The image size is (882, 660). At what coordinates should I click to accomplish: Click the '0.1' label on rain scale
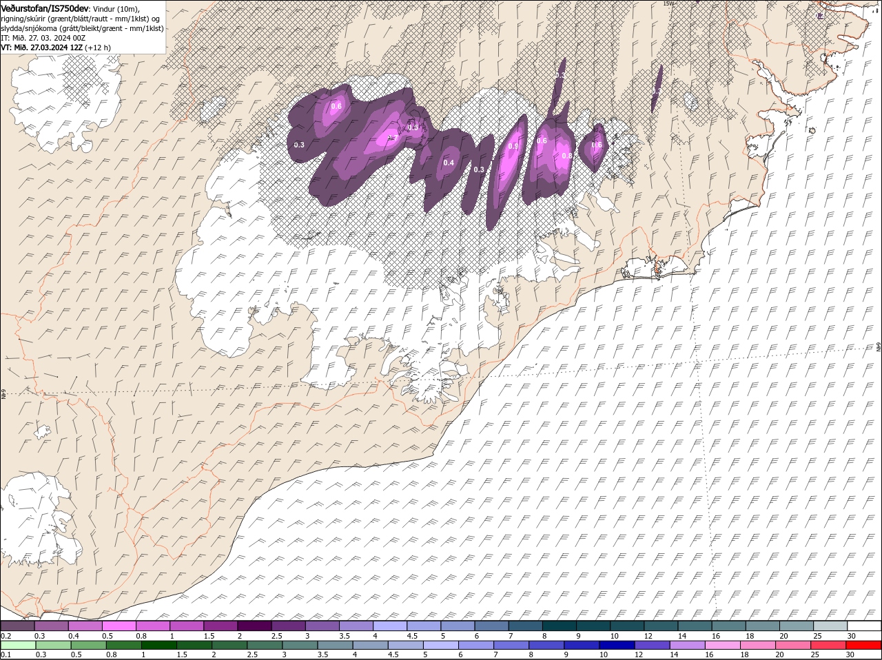tap(6, 654)
